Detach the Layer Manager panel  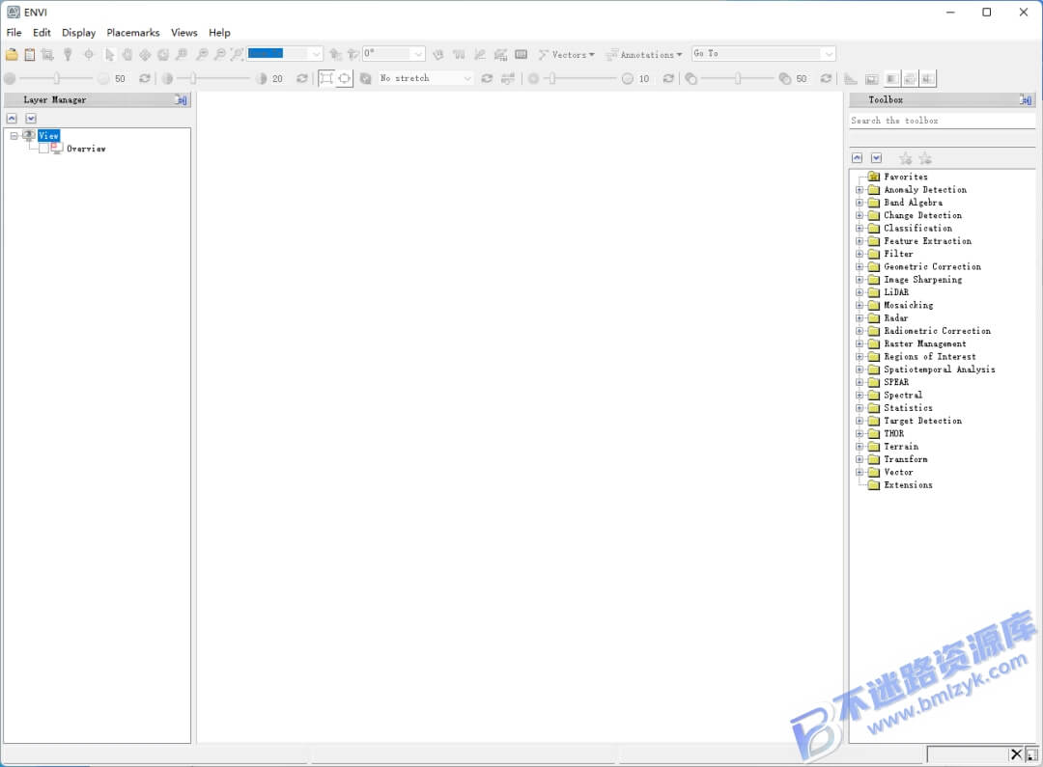pyautogui.click(x=181, y=99)
